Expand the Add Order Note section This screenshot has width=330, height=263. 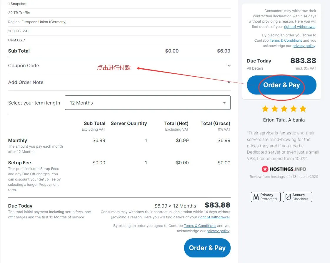pos(229,82)
